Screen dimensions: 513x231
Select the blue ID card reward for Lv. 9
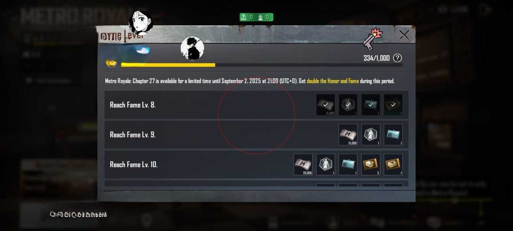tap(393, 135)
